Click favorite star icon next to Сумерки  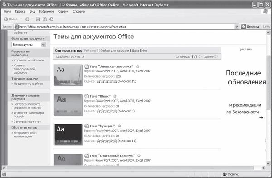tap(119, 126)
